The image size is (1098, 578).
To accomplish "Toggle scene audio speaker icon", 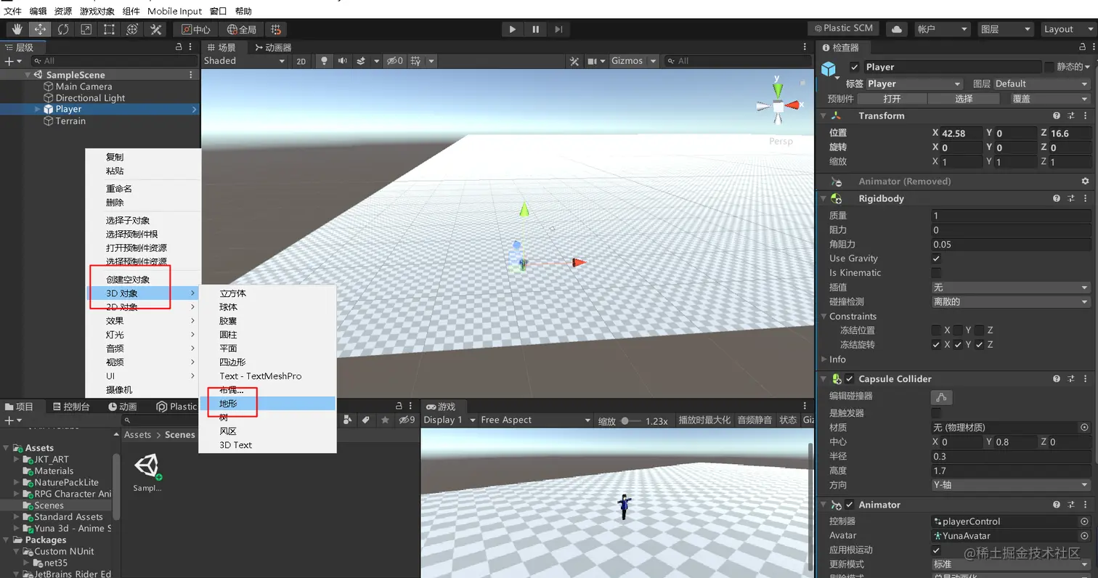I will tap(342, 61).
